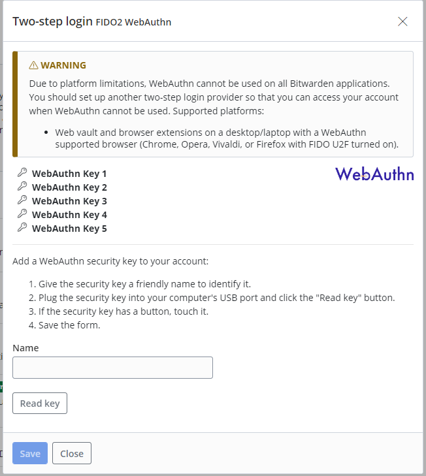Image resolution: width=426 pixels, height=476 pixels.
Task: Click the warning triangle icon
Action: [x=33, y=65]
